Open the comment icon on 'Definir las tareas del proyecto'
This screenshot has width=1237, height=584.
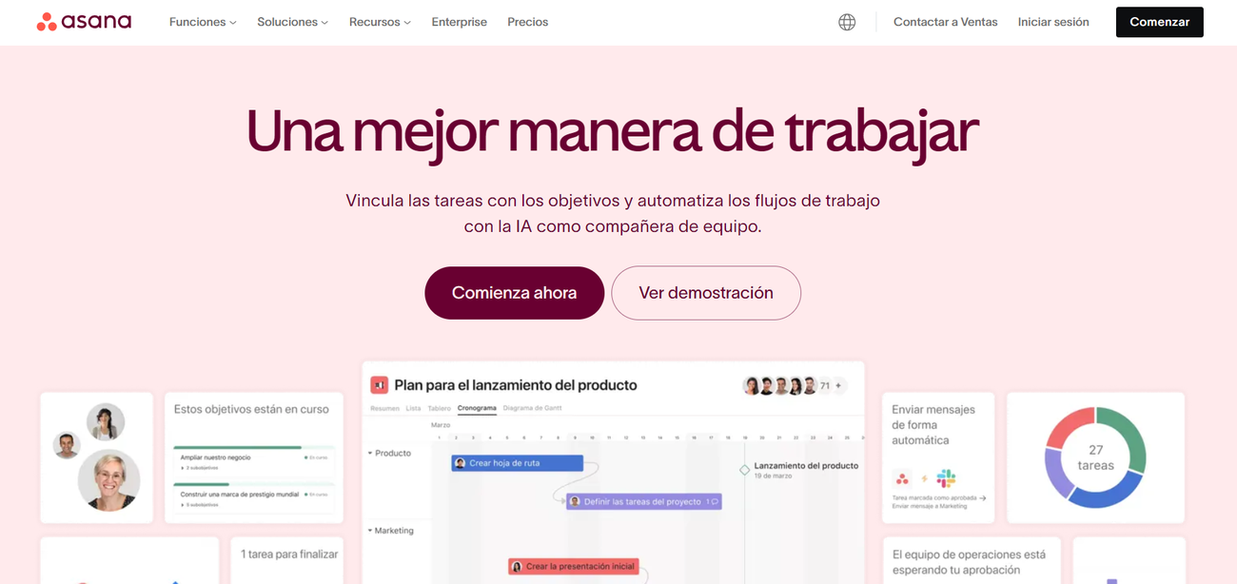(716, 500)
